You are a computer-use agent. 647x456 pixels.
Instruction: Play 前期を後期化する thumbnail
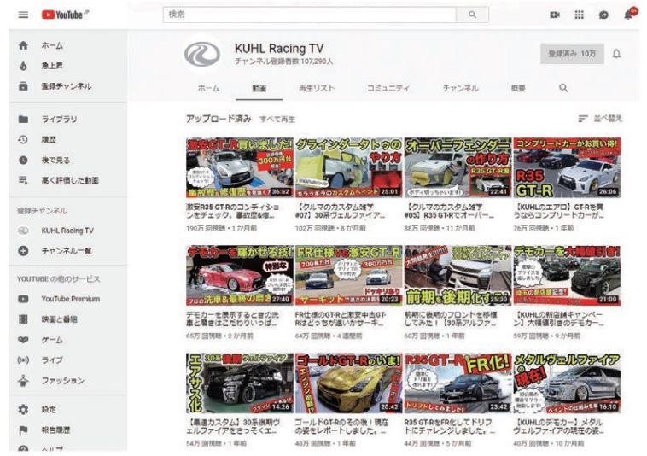point(458,276)
